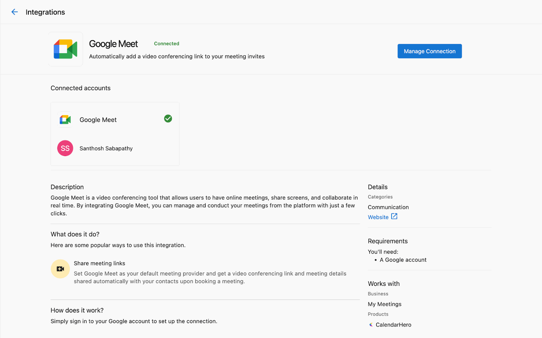542x338 pixels.
Task: Click the Requirements heading
Action: [x=388, y=241]
